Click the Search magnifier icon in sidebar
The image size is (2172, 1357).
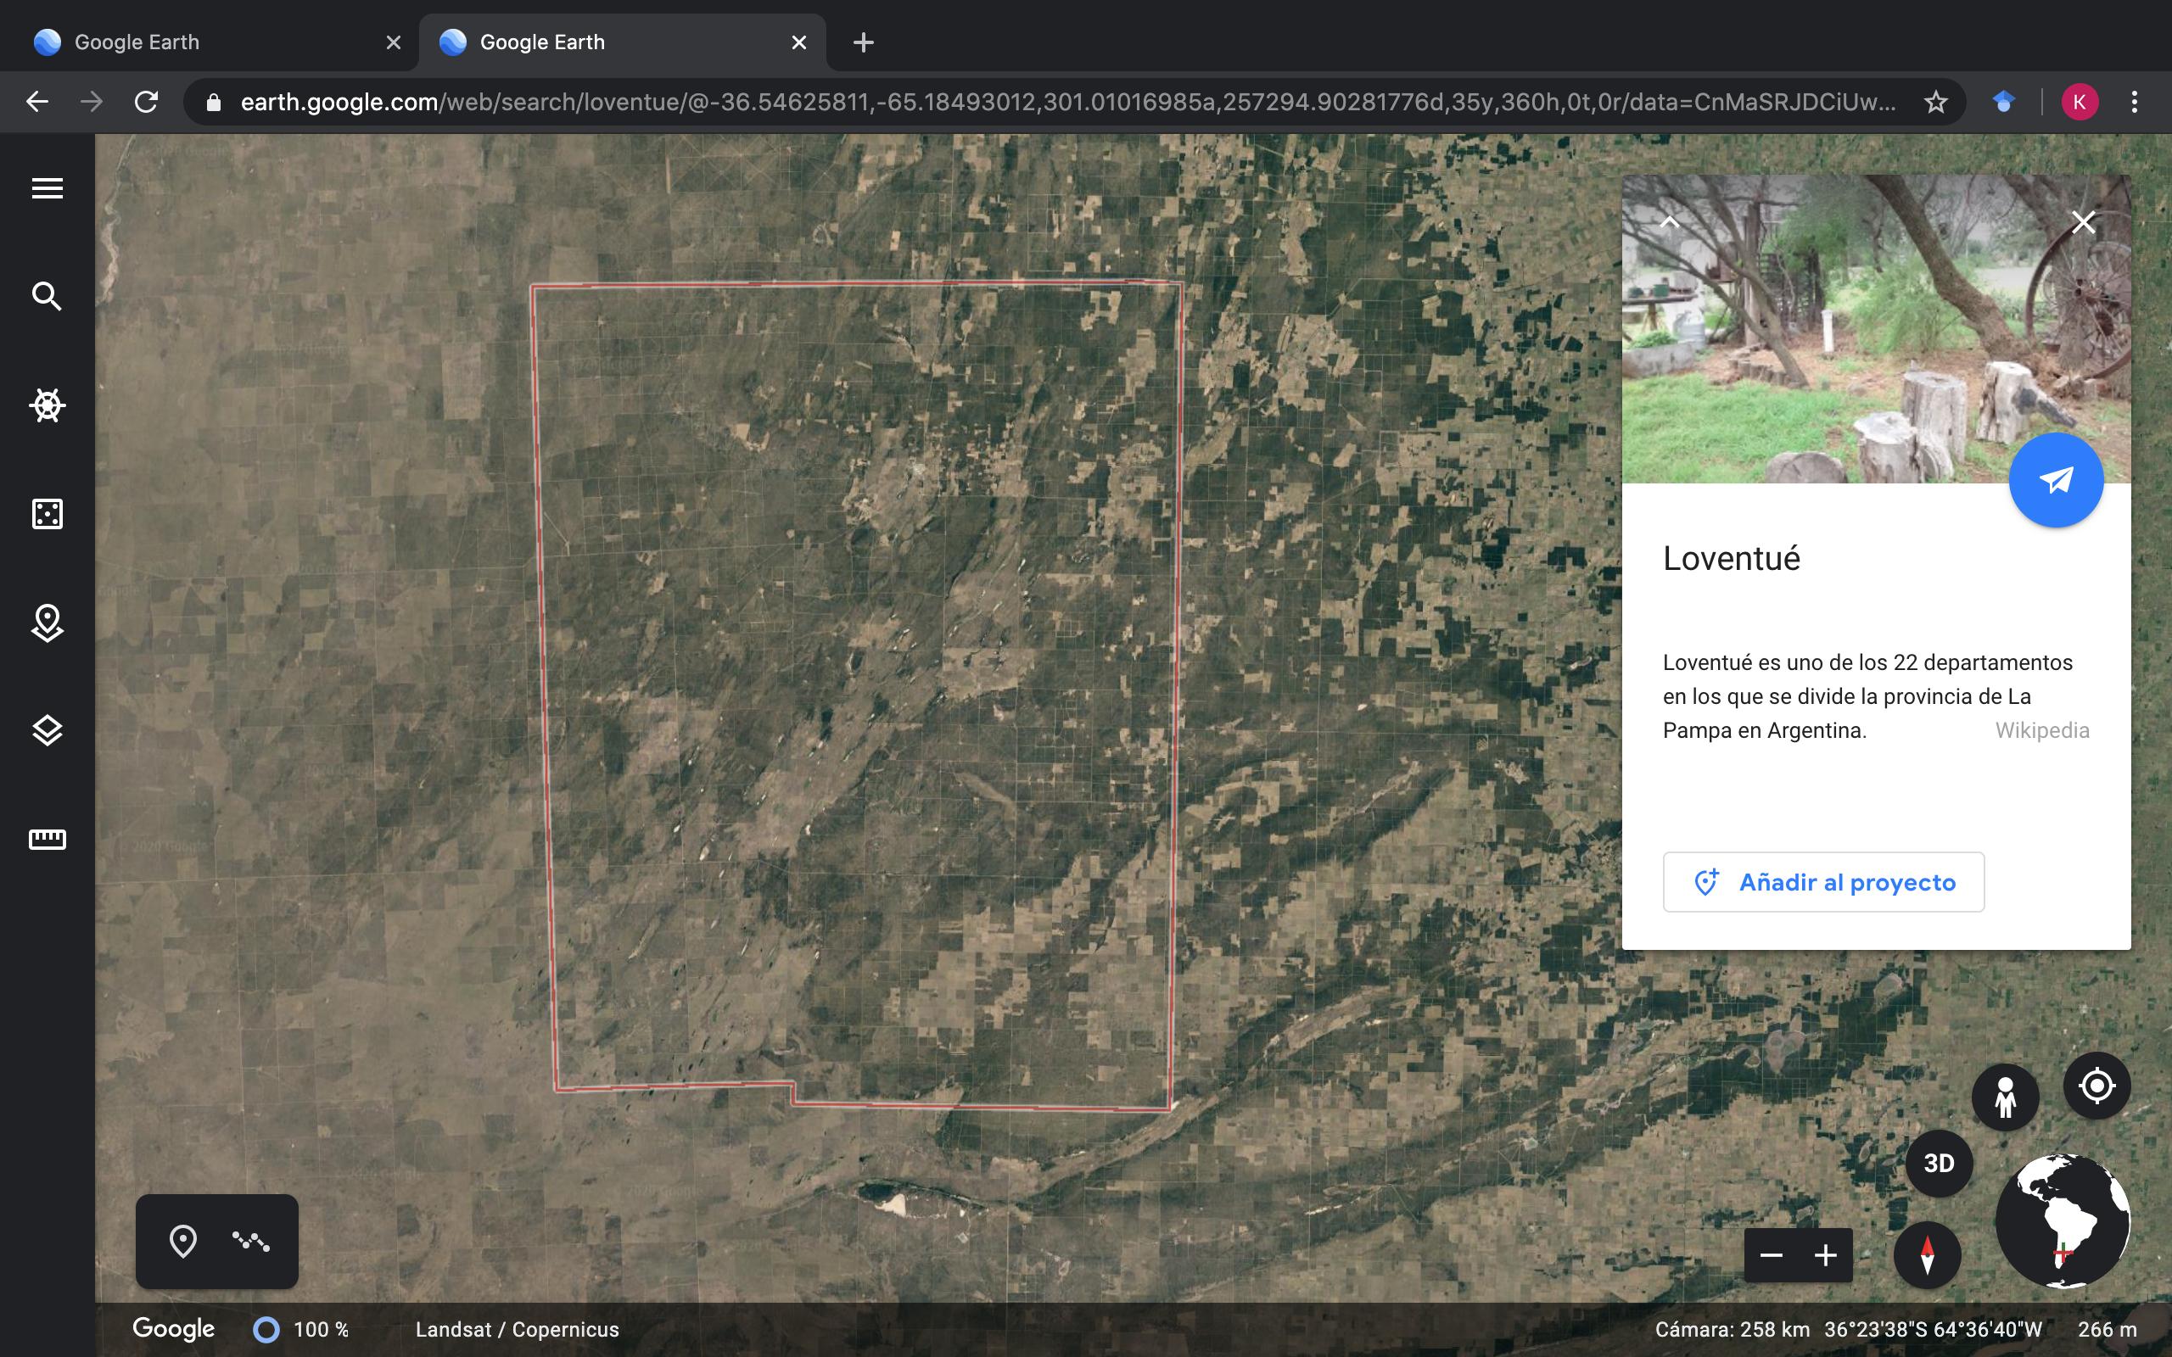point(47,296)
